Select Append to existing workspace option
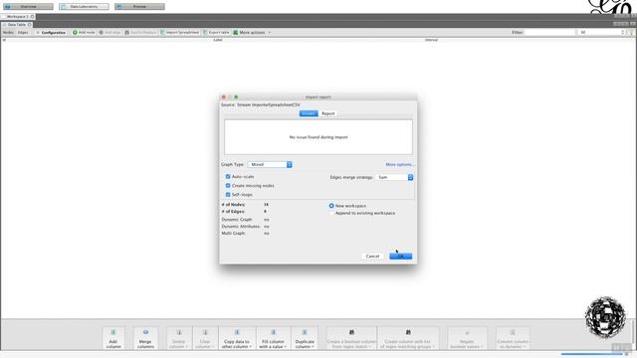The image size is (637, 358). tap(331, 213)
